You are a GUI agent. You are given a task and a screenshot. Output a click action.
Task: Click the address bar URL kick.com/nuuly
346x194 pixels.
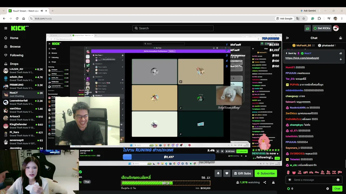[x=43, y=19]
